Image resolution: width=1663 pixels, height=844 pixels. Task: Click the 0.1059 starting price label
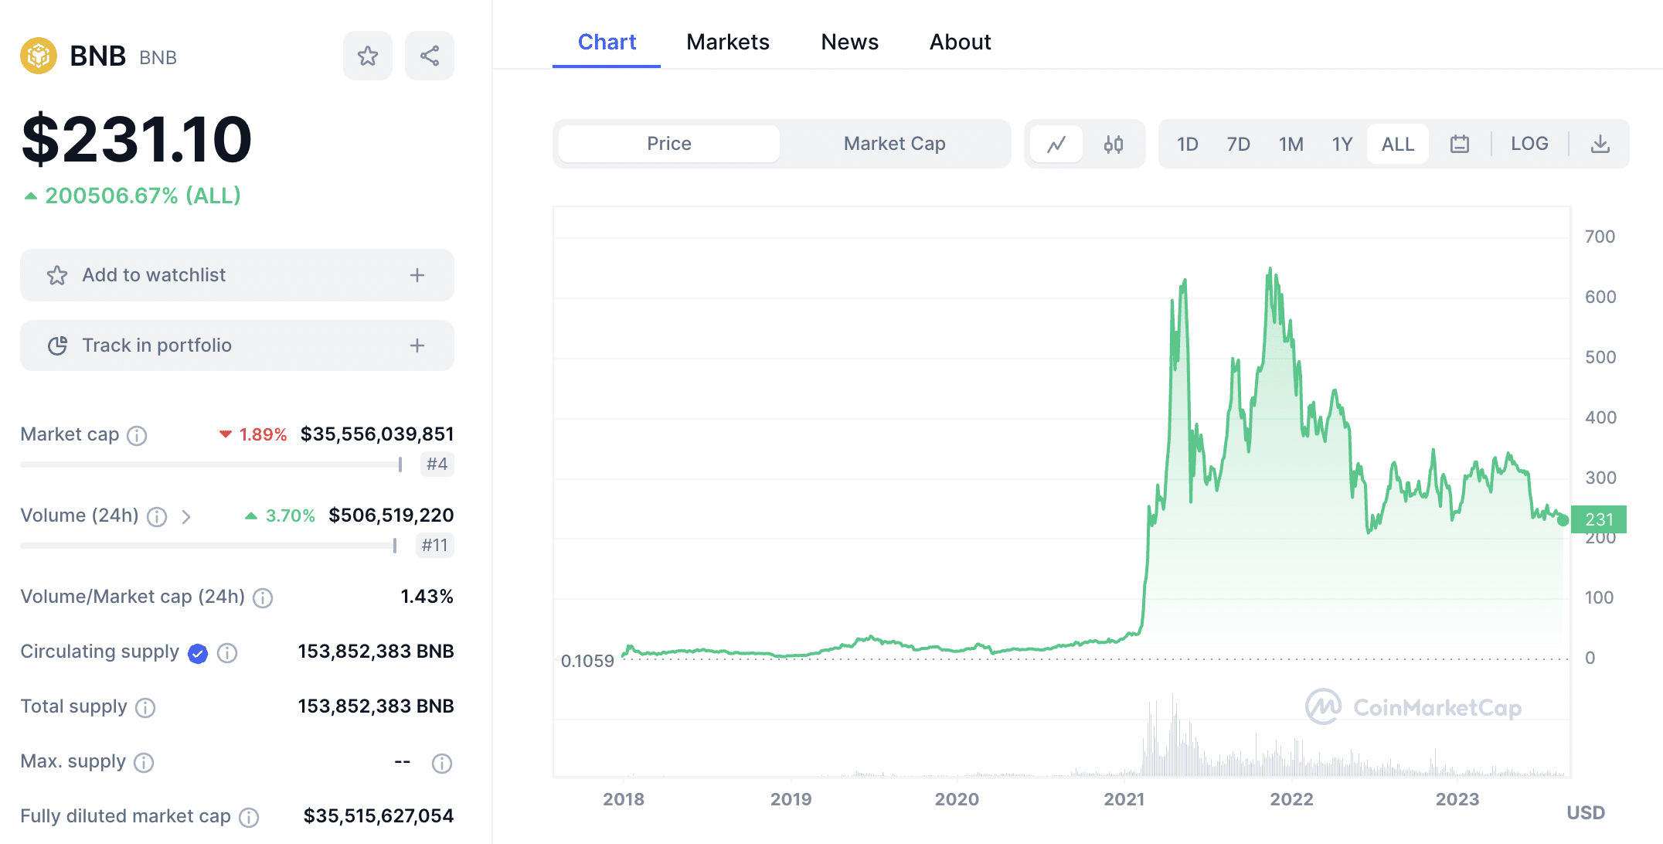[587, 661]
